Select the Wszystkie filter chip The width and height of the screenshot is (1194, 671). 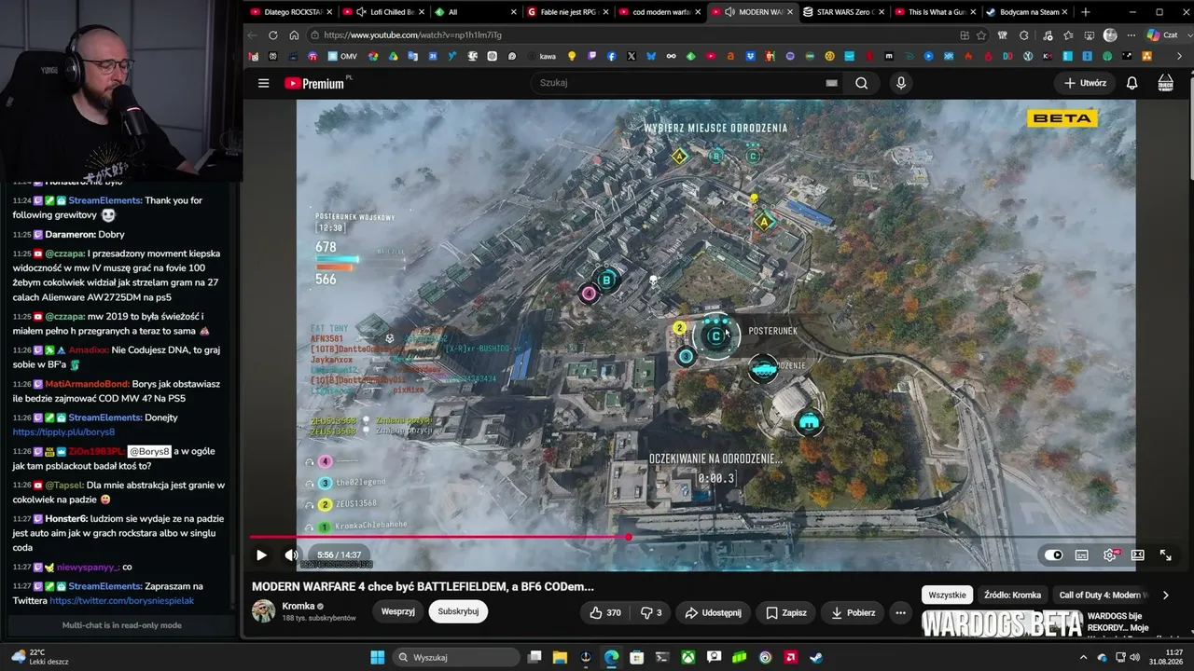pyautogui.click(x=947, y=595)
